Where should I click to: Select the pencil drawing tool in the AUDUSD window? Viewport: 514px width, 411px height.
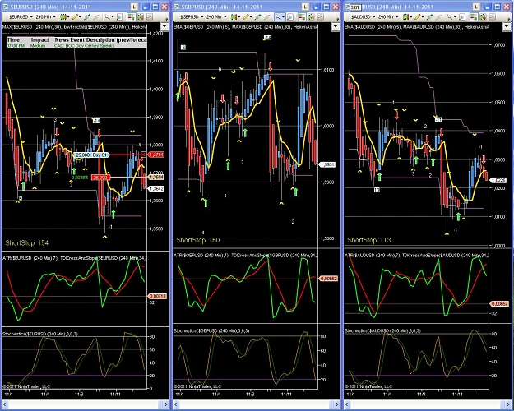pos(419,16)
